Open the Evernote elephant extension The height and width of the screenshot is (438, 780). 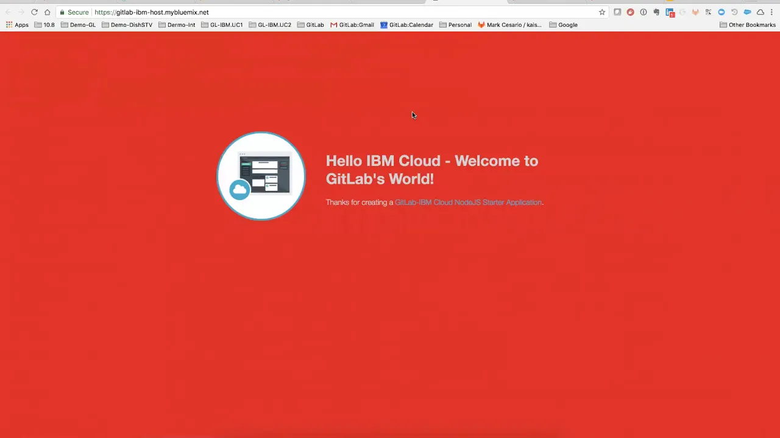point(656,12)
